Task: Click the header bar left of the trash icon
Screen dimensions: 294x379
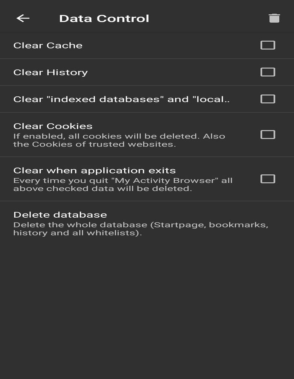Action: pyautogui.click(x=210, y=18)
